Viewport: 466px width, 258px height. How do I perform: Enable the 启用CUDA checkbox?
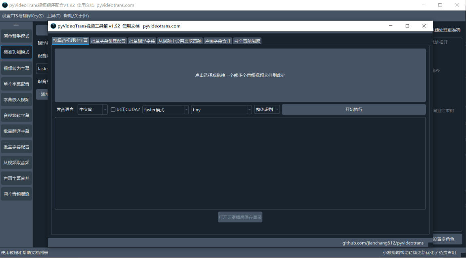pos(113,110)
